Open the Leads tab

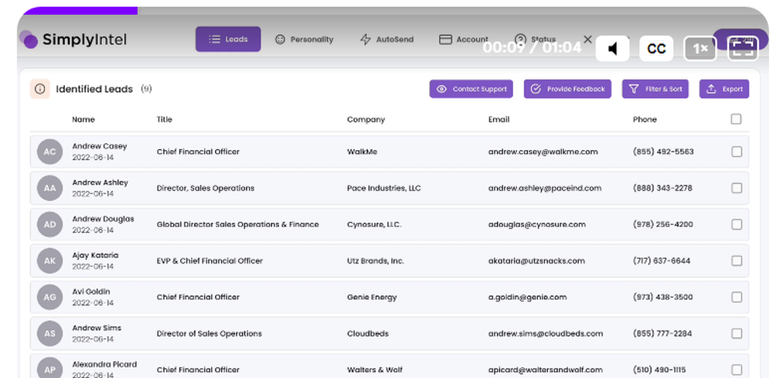click(x=228, y=39)
